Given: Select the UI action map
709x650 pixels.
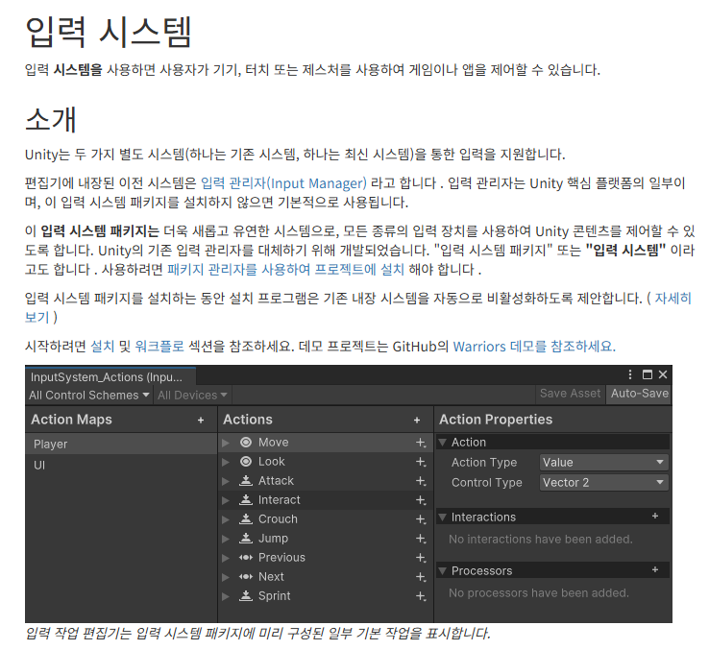Looking at the screenshot, I should (121, 465).
